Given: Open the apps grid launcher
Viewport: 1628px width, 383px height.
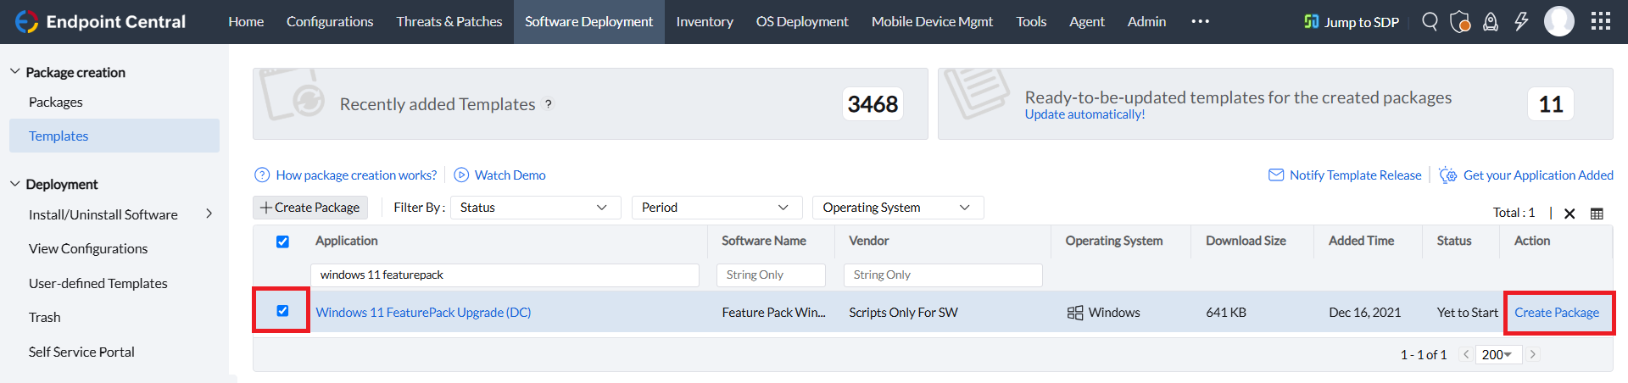Looking at the screenshot, I should 1601,21.
